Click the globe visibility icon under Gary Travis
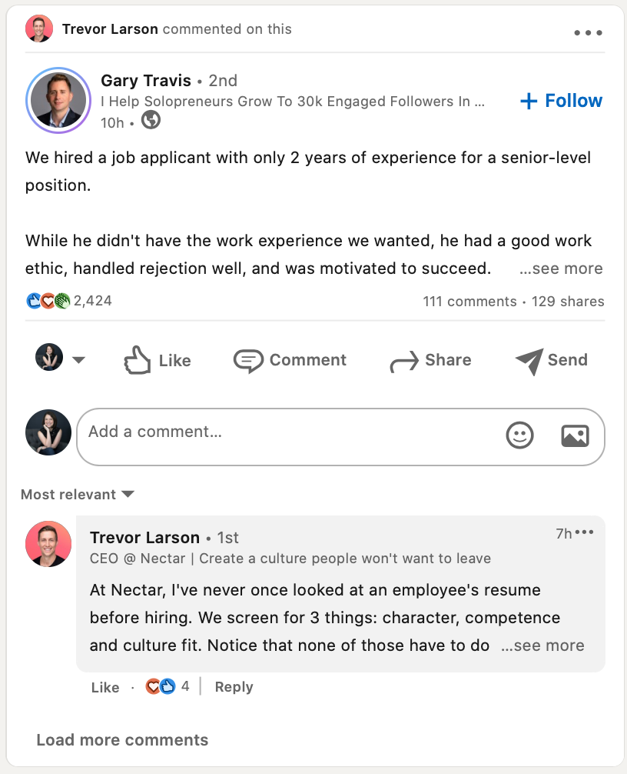Viewport: 627px width, 774px height. pyautogui.click(x=151, y=121)
